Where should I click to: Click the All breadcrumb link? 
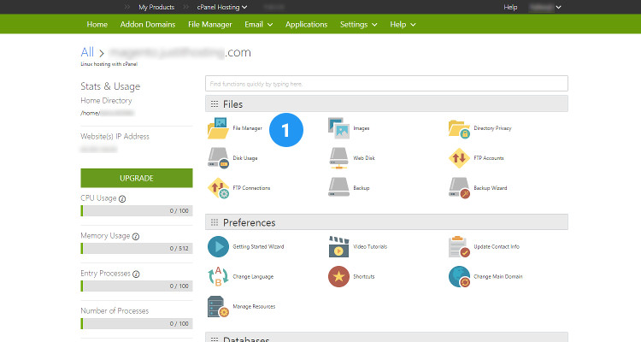click(x=87, y=52)
